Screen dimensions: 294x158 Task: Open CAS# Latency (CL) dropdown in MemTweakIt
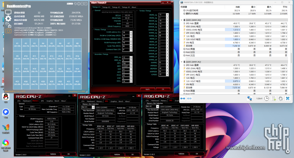coord(131,32)
